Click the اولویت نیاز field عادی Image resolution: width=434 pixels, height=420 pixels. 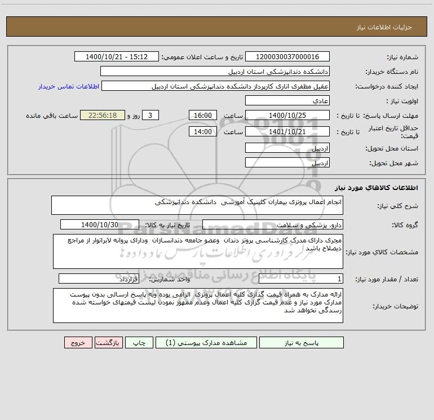click(287, 100)
